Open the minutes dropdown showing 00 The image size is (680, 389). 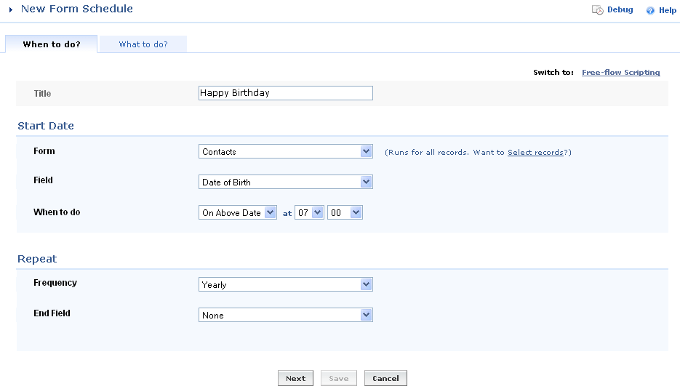tap(345, 212)
